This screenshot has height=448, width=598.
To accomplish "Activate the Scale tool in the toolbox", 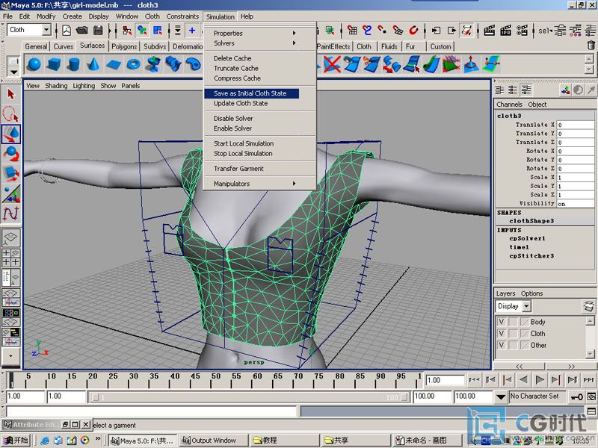I will pyautogui.click(x=10, y=173).
